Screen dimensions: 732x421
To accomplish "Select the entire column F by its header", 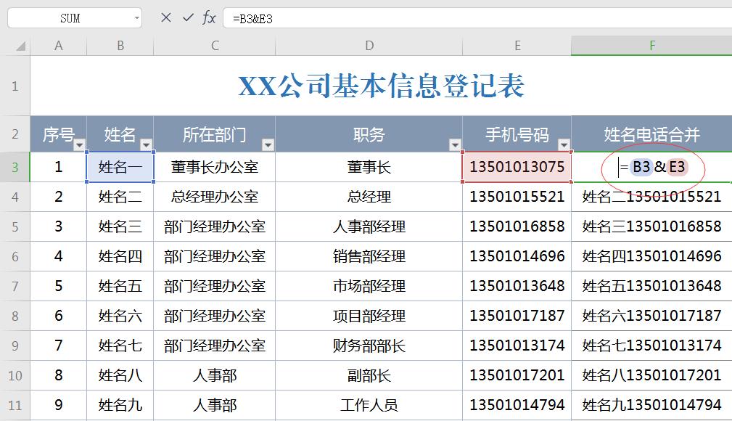I will [x=651, y=45].
